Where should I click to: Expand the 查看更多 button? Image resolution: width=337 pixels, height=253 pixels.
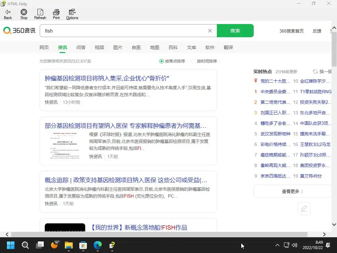coord(292,191)
